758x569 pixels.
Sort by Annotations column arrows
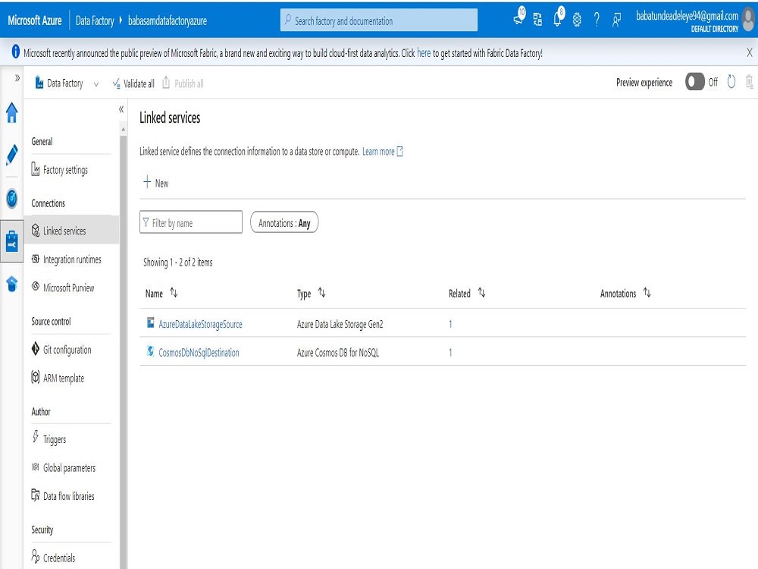pos(647,293)
